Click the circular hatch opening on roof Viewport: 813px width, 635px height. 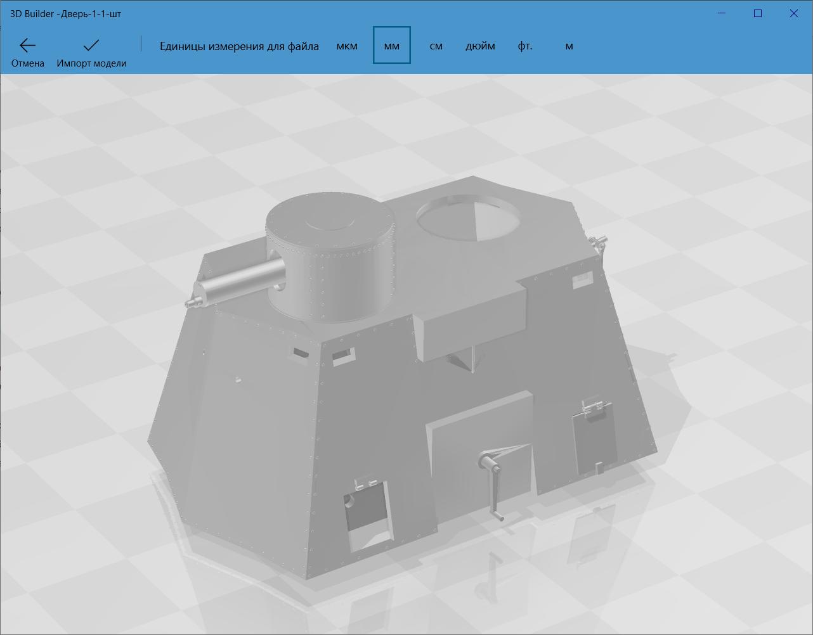pos(468,217)
